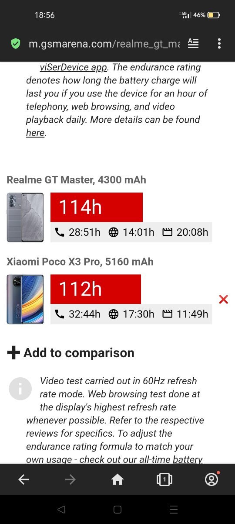This screenshot has height=524, width=235.
Task: Open the browser profile account icon
Action: 211,479
